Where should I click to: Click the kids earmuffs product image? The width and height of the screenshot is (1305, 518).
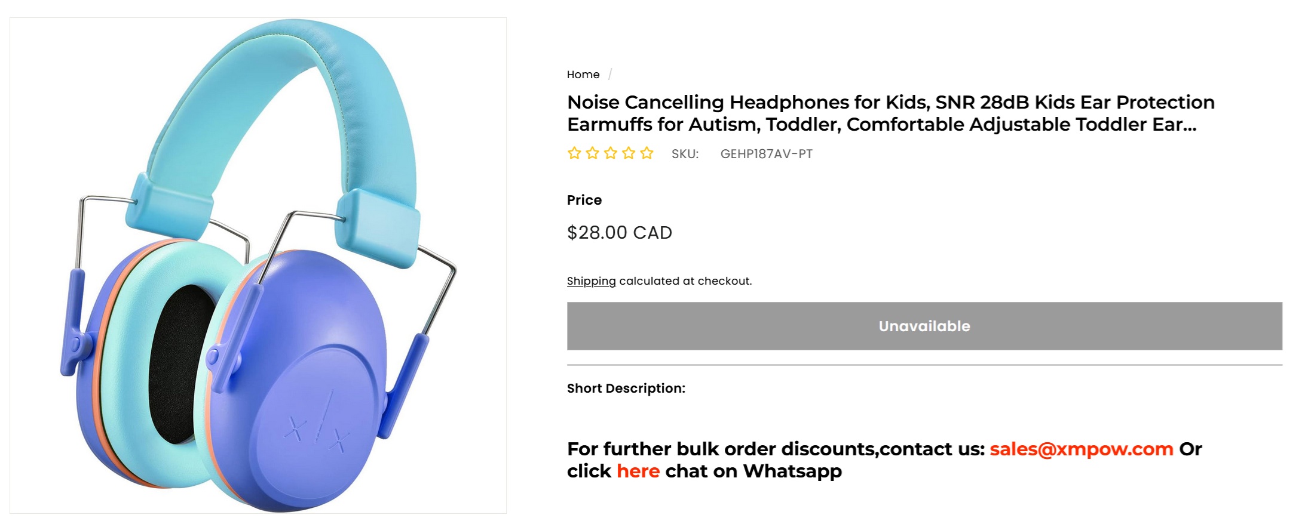[x=258, y=266]
